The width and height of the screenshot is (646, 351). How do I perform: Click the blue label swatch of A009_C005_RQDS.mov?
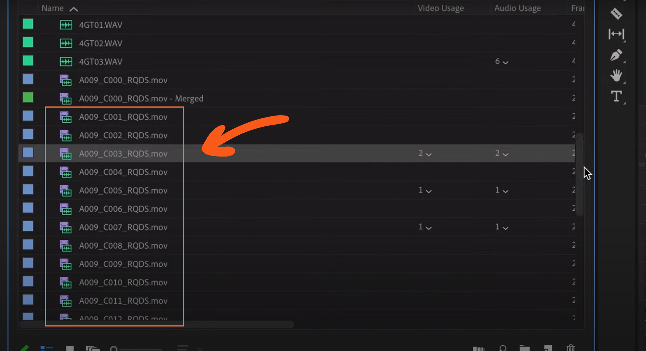click(x=28, y=189)
